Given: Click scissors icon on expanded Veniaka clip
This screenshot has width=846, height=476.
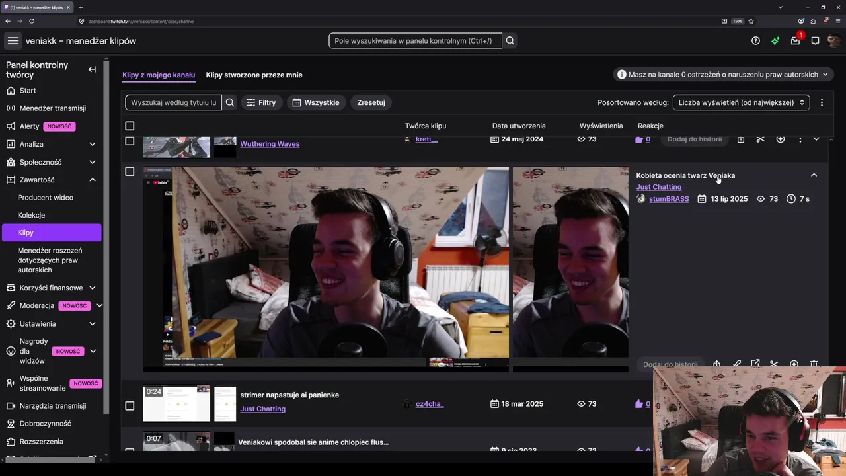Looking at the screenshot, I should pyautogui.click(x=775, y=364).
